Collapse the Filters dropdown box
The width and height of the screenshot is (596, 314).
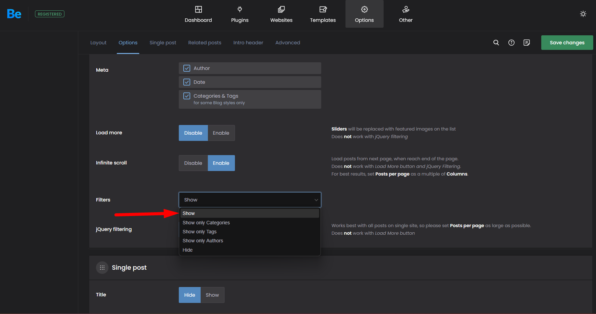(250, 200)
